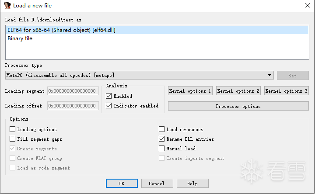
Task: Click the Processor options button
Action: point(238,106)
